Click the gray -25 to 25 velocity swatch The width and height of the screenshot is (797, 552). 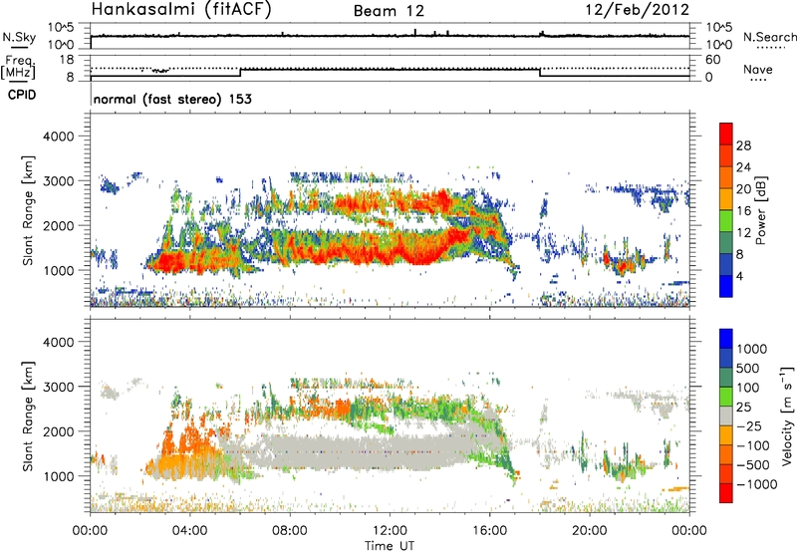point(726,415)
